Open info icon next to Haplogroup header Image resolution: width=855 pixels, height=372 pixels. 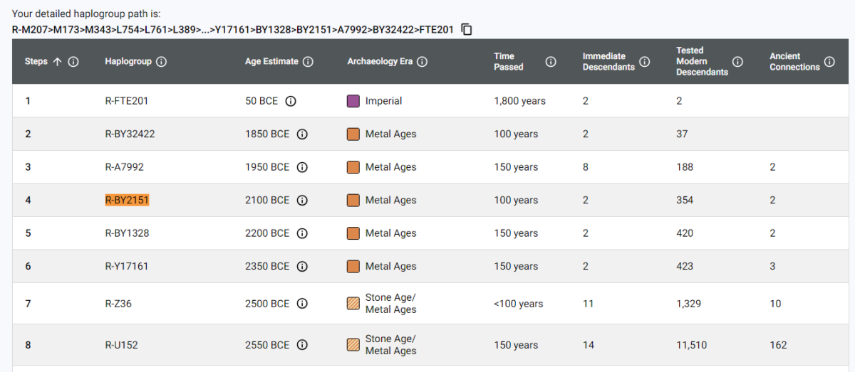(x=161, y=62)
